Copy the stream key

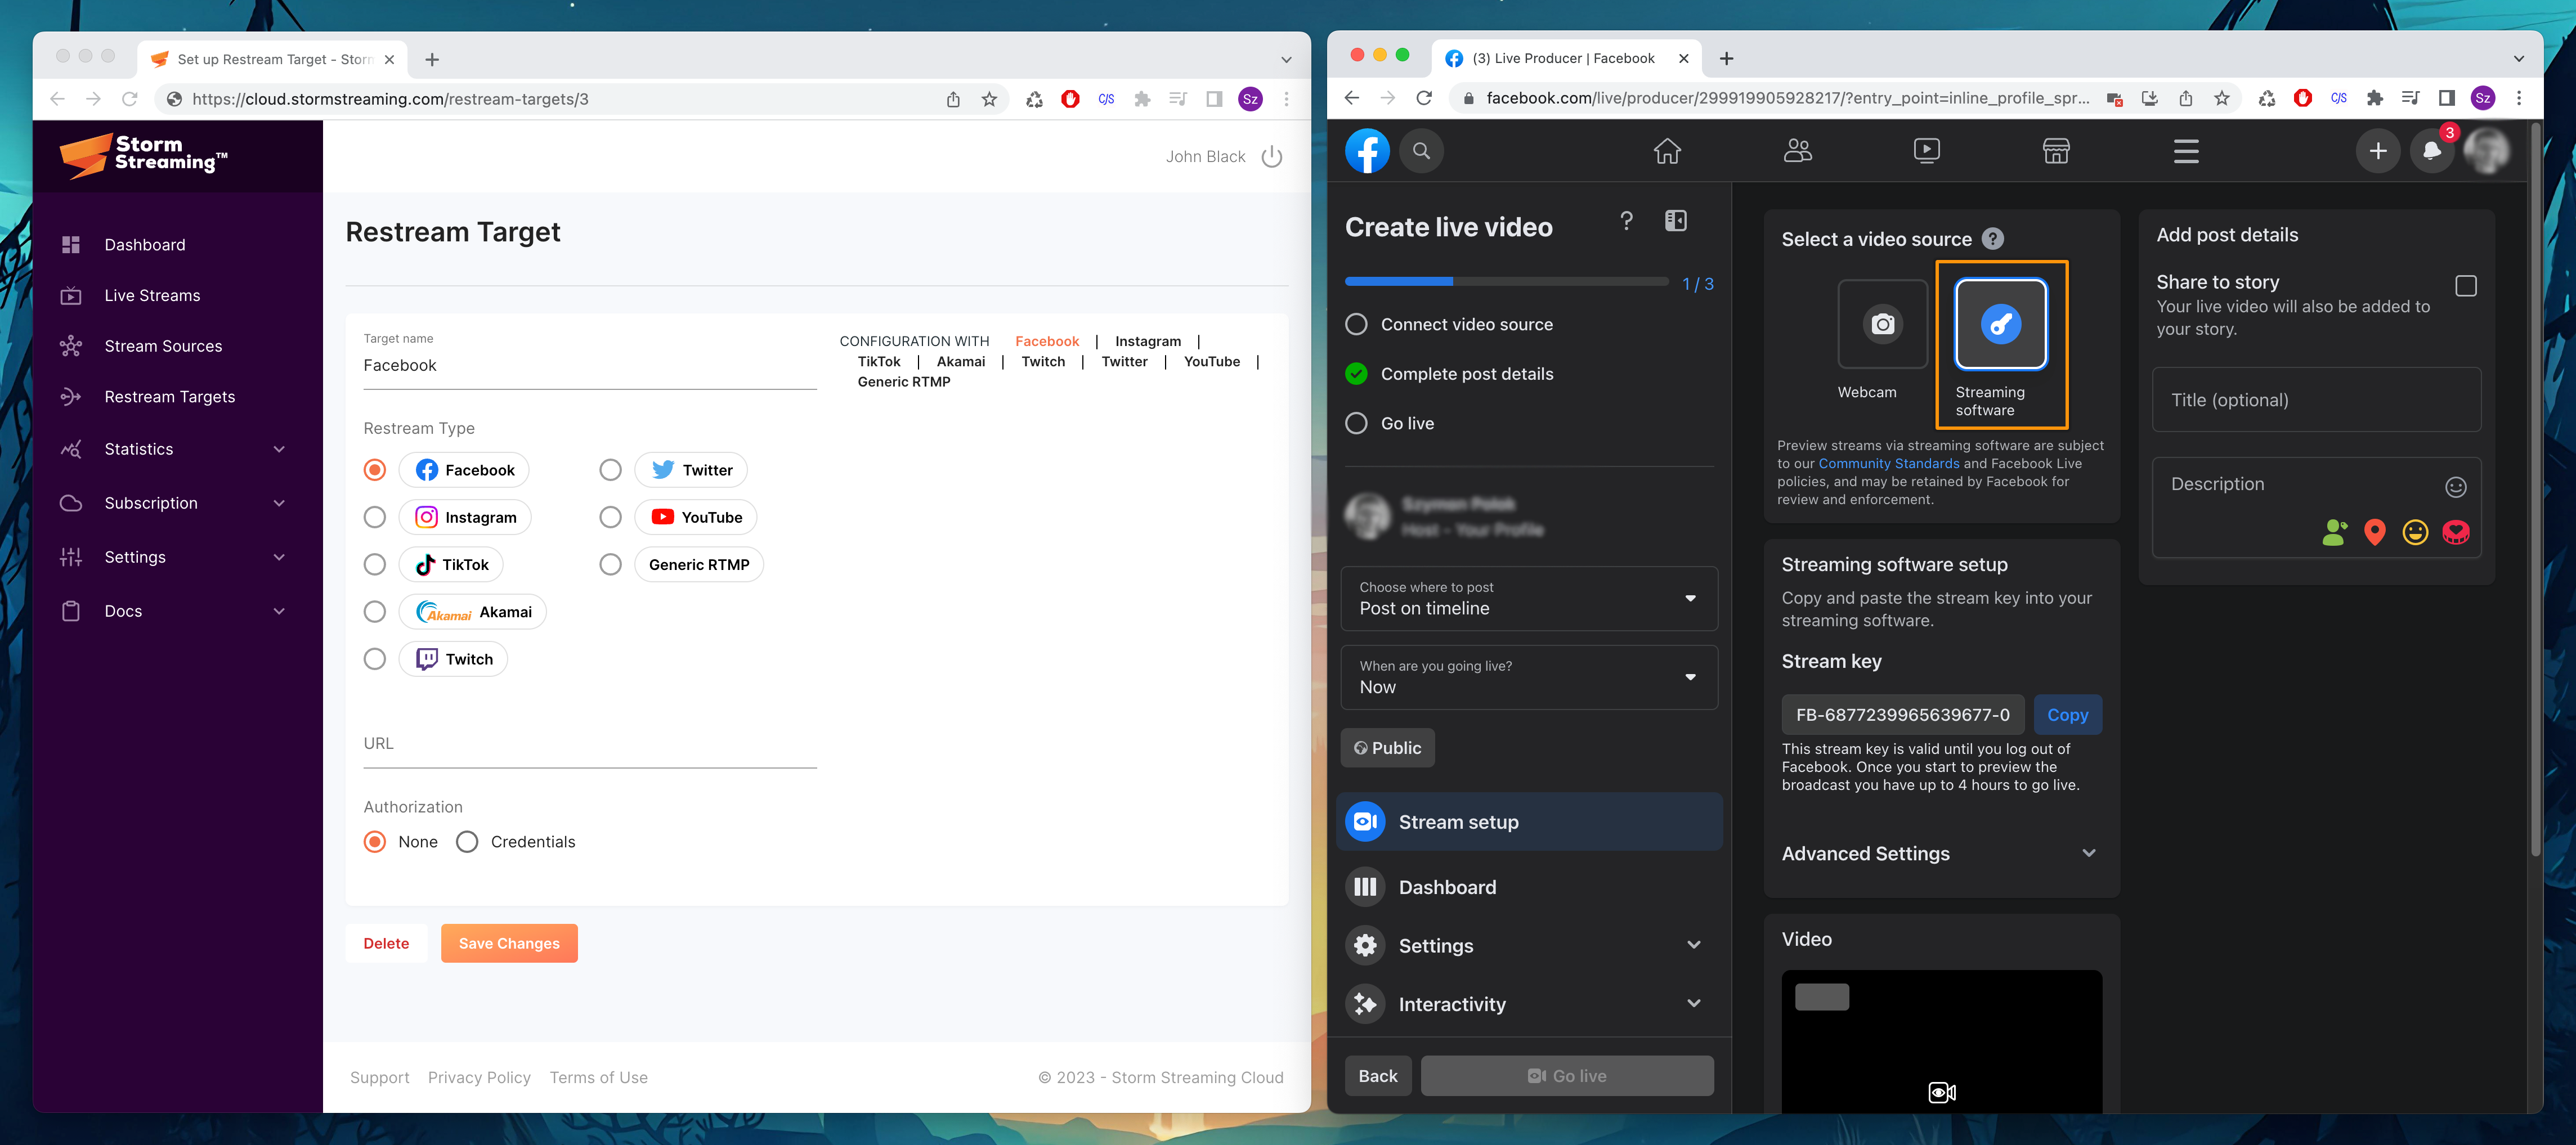2067,715
